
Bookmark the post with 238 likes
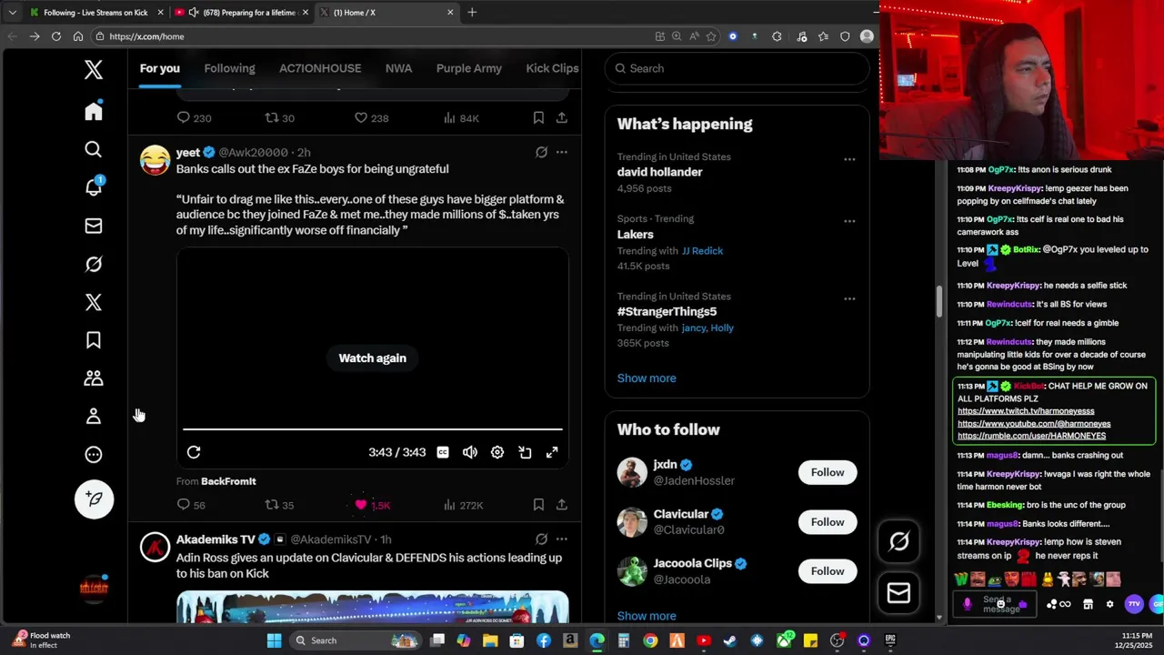[538, 118]
